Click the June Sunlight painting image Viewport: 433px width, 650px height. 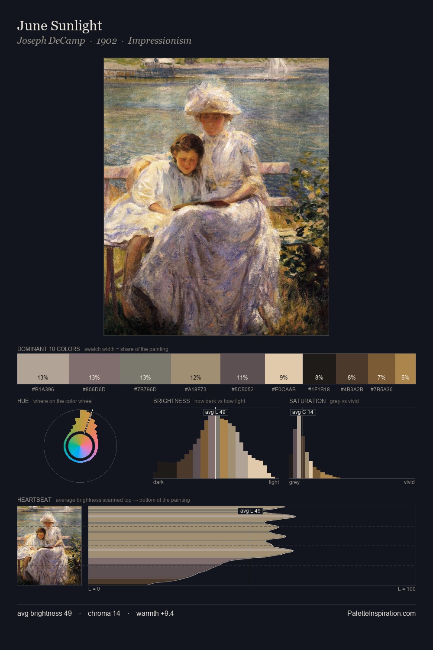(216, 197)
